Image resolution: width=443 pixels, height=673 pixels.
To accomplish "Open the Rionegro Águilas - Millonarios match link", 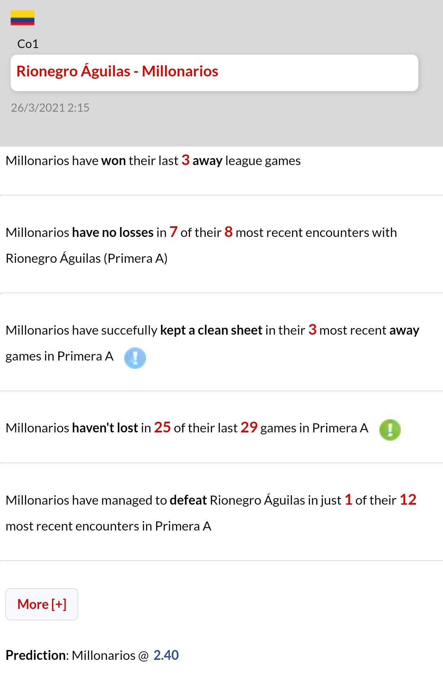I will pos(117,71).
